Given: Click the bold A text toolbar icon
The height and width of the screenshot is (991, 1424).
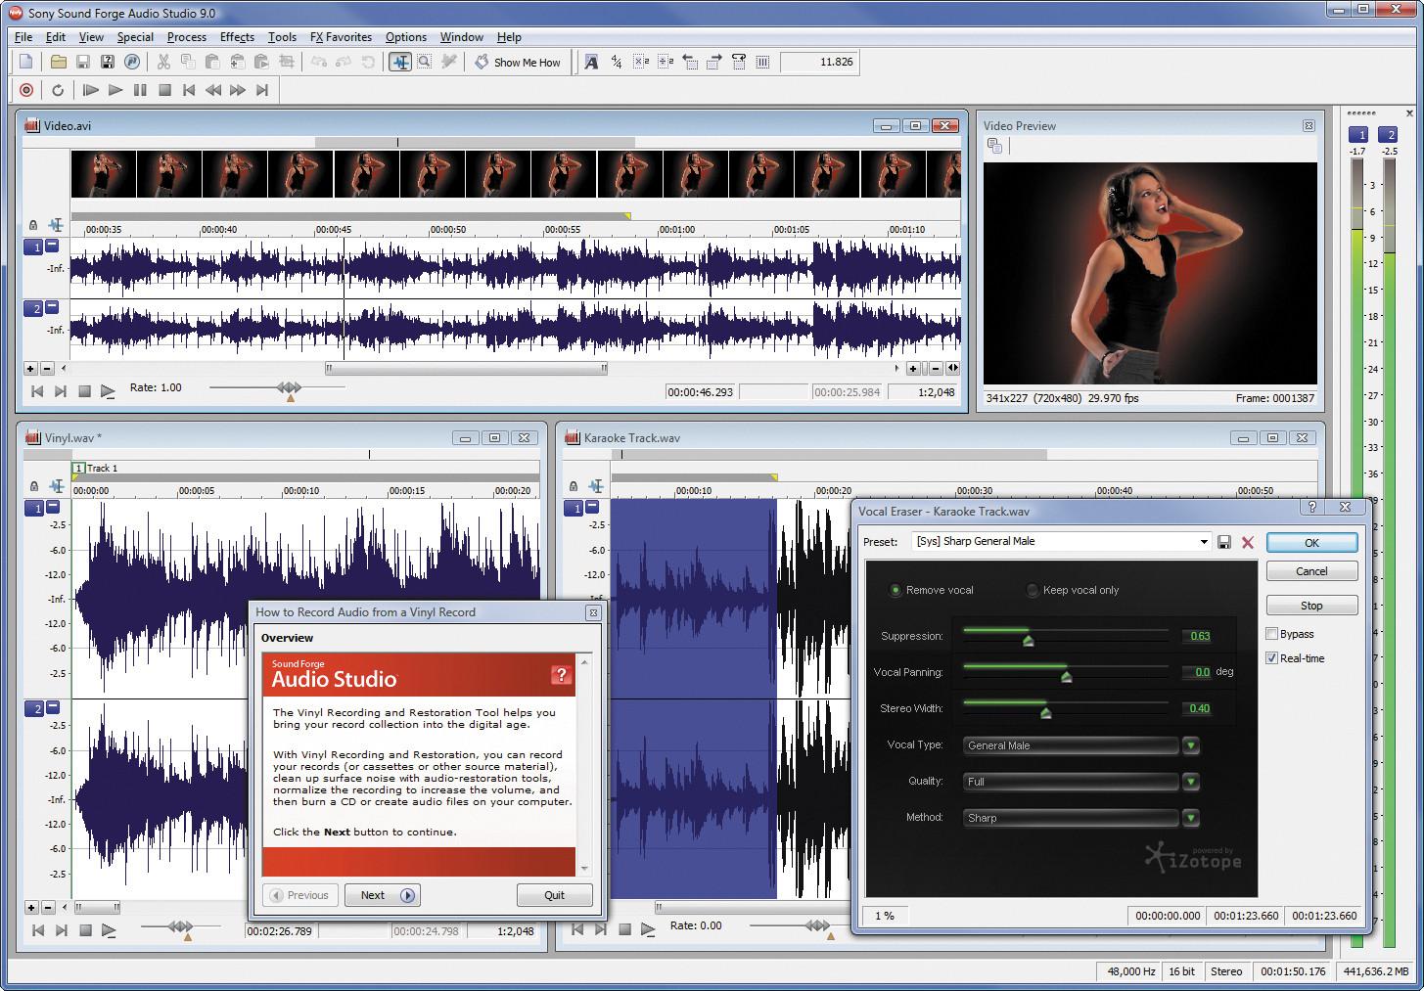Looking at the screenshot, I should pos(591,62).
